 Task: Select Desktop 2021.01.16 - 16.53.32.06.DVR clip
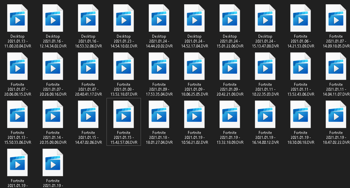click(x=88, y=26)
